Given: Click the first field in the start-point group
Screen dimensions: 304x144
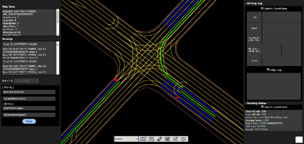Looking at the screenshot, I should click(x=29, y=92).
